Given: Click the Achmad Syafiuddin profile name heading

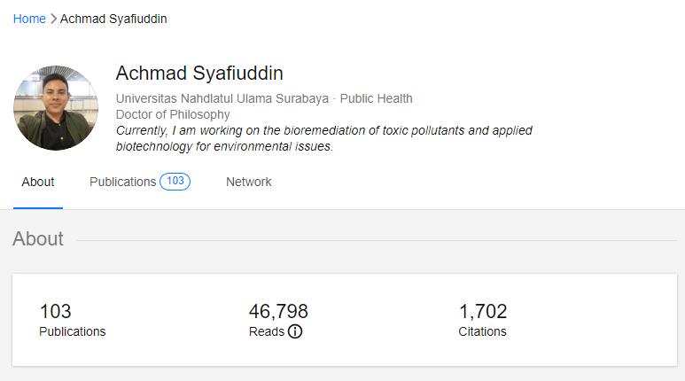Looking at the screenshot, I should click(x=199, y=74).
